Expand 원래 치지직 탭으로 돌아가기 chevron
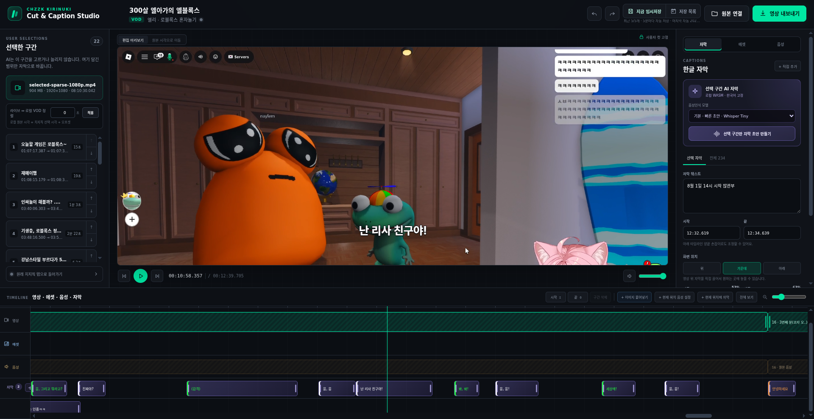 click(96, 274)
